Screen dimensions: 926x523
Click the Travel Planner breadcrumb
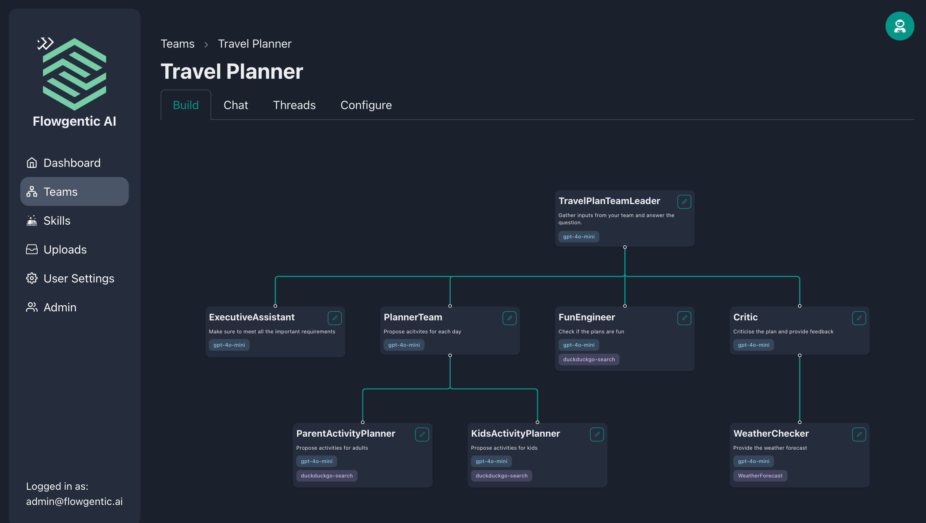pos(255,44)
